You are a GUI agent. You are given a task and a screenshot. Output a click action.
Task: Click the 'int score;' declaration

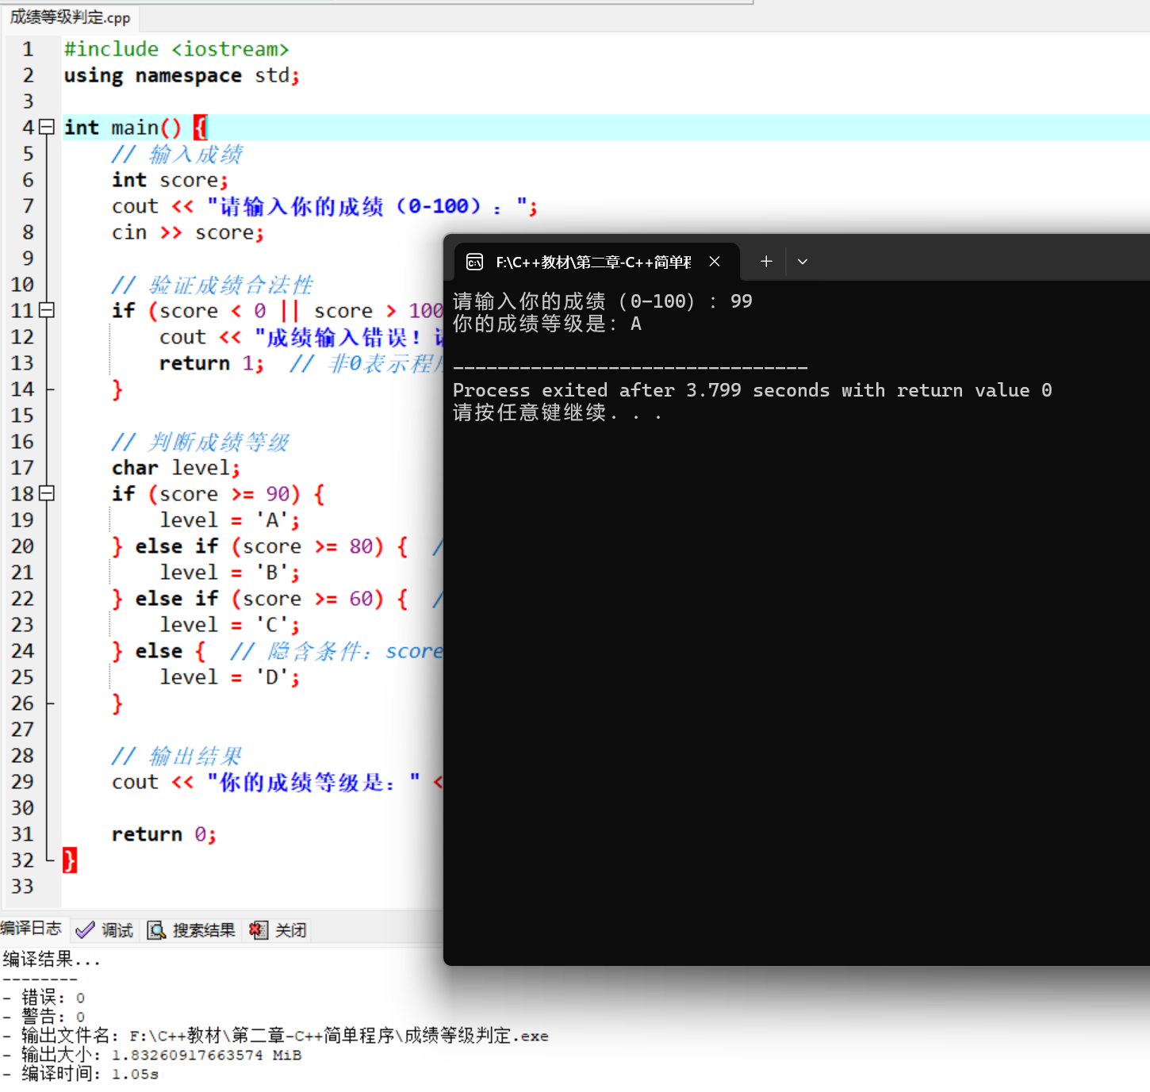[170, 180]
